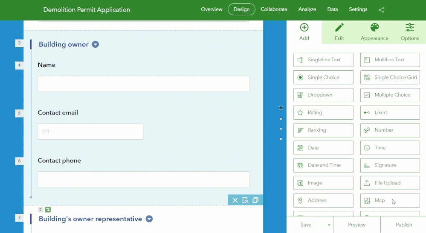Add an Address question
This screenshot has width=426, height=233.
pyautogui.click(x=323, y=201)
